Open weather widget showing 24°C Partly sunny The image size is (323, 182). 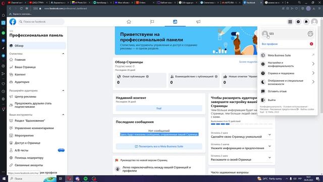270,178
